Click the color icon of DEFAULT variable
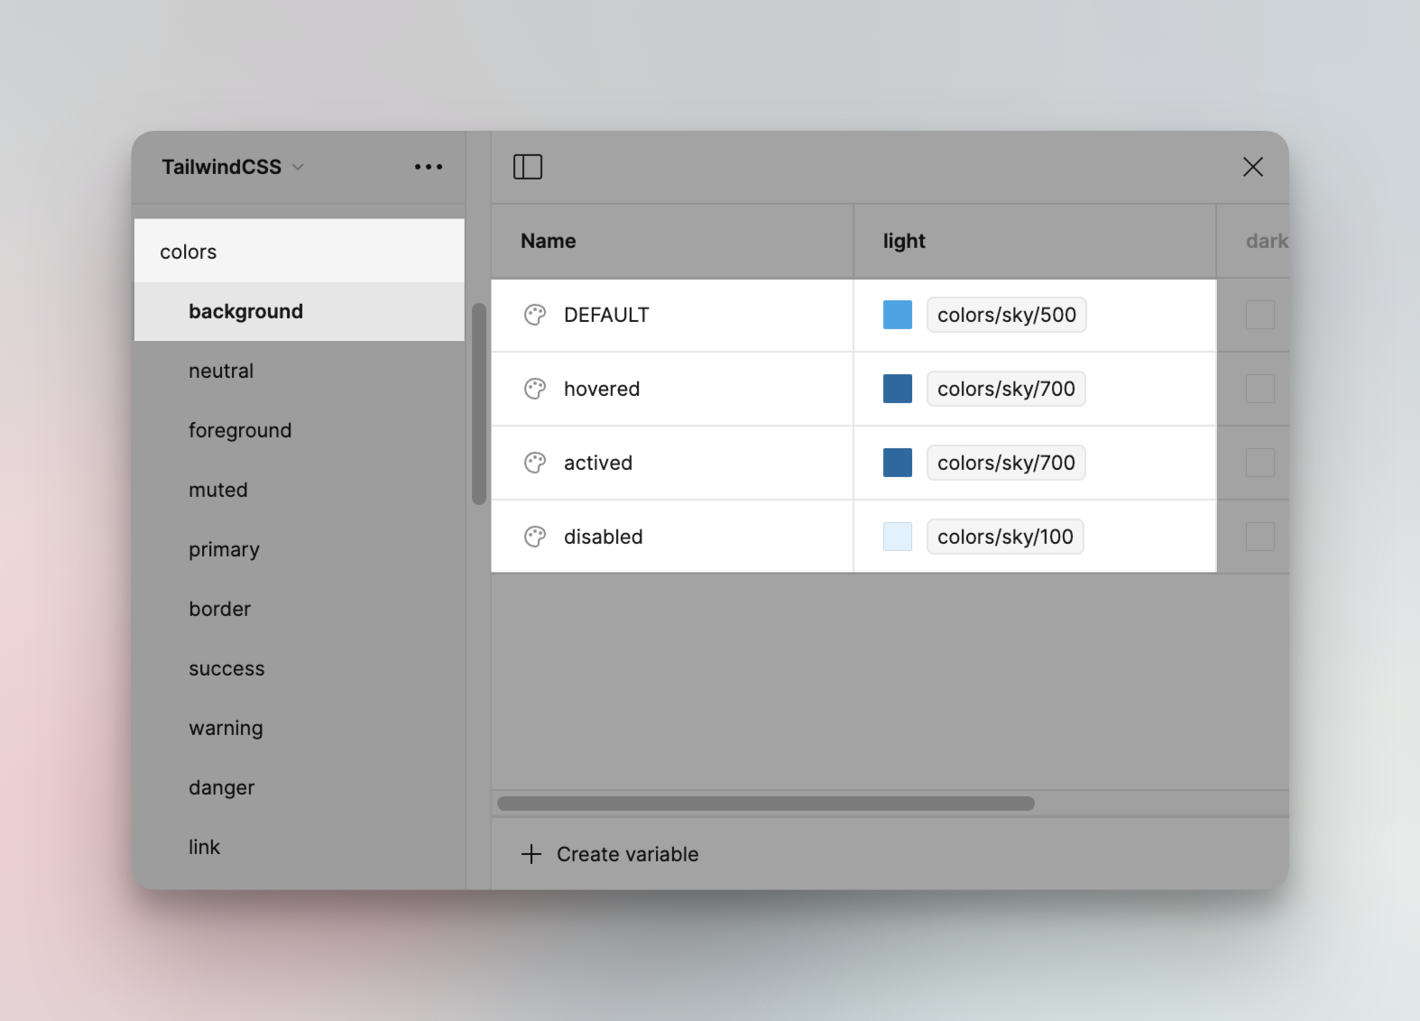1420x1021 pixels. 535,315
